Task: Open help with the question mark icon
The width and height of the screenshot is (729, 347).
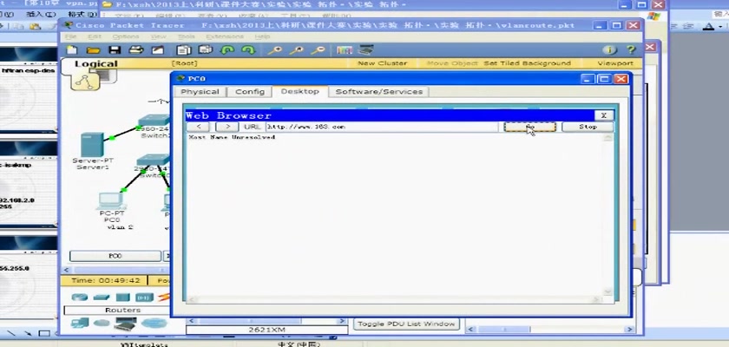Action: click(x=631, y=50)
